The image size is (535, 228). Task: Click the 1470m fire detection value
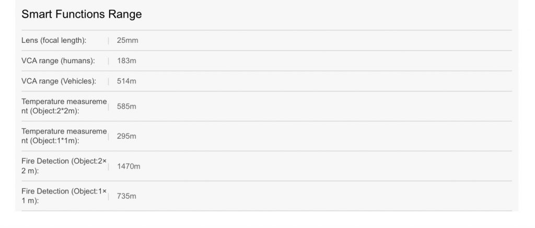[129, 166]
